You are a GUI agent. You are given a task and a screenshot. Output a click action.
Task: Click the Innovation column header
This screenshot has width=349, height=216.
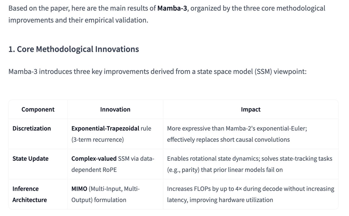coord(115,109)
